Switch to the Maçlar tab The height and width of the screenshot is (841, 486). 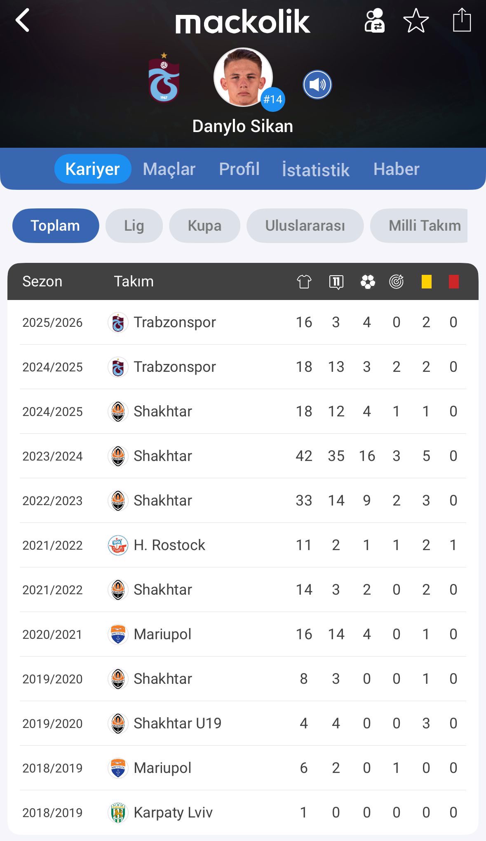point(169,169)
